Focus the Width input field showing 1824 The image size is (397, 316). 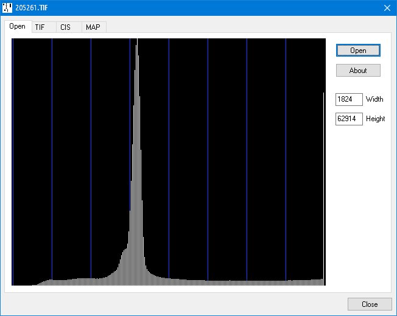[x=349, y=99]
